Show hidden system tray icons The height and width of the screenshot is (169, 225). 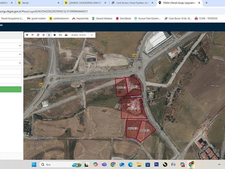[219, 164]
